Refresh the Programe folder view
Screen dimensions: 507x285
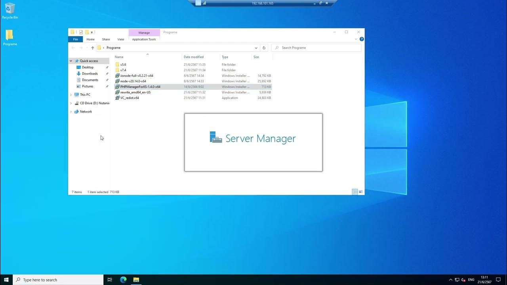click(264, 48)
